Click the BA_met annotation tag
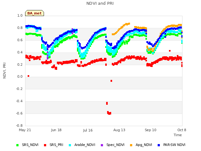201x151 pixels. (35, 13)
